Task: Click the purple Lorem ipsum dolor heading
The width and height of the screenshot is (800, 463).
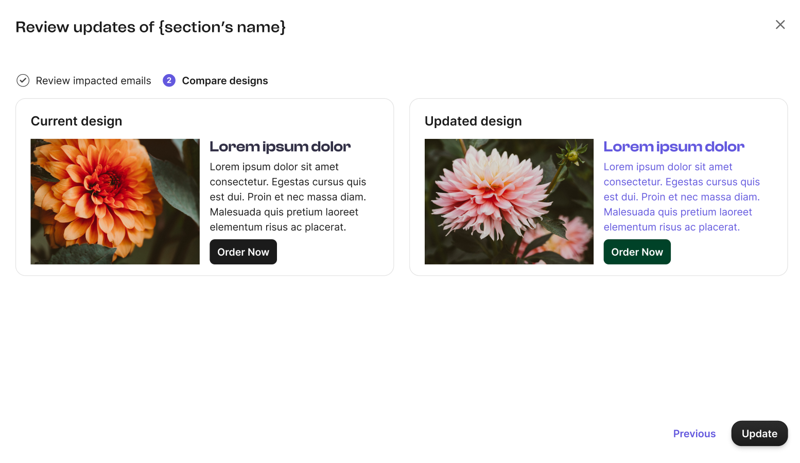Action: [x=674, y=147]
